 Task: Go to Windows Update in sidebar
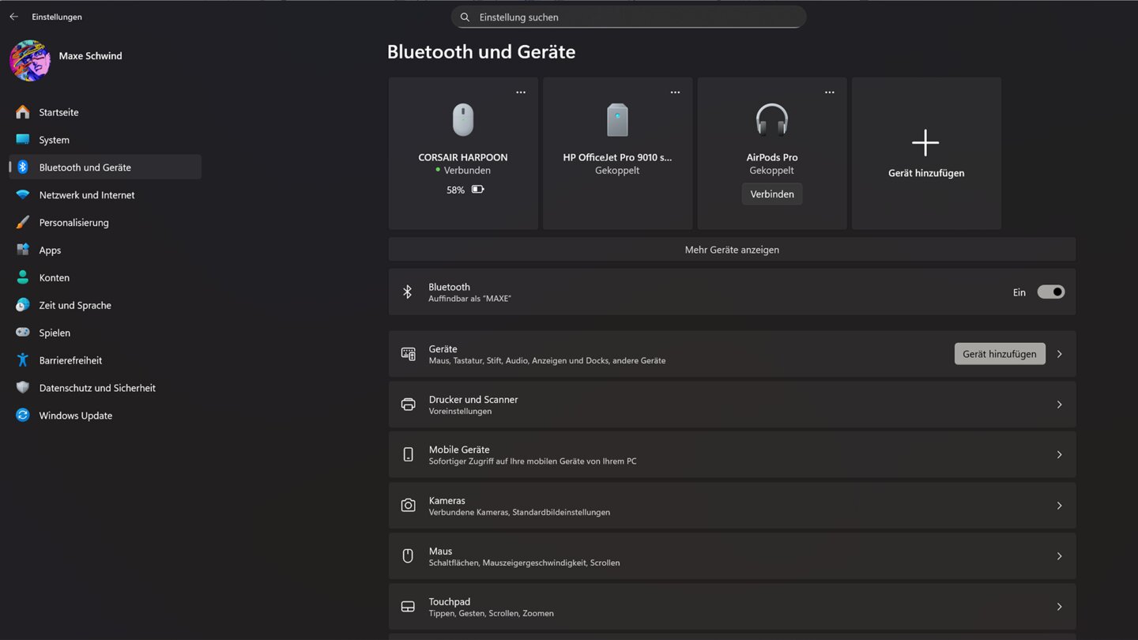(76, 416)
